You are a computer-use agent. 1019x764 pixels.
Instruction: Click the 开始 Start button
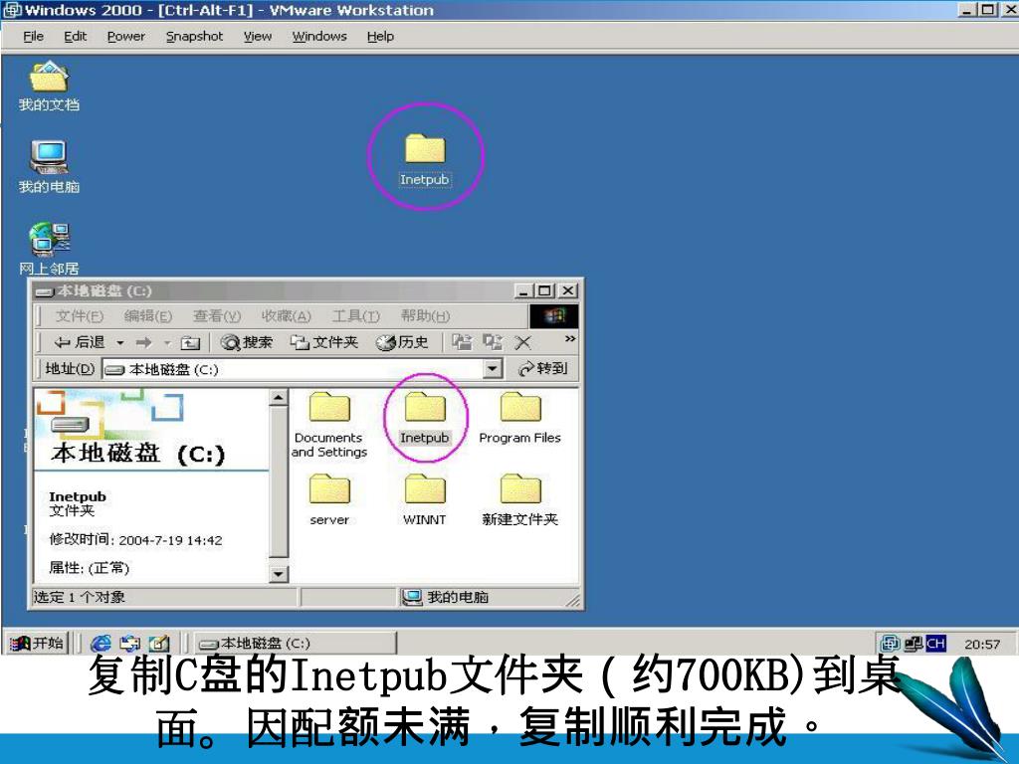coord(37,644)
